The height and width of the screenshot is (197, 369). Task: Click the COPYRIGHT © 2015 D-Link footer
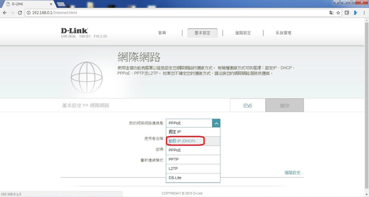click(x=182, y=194)
